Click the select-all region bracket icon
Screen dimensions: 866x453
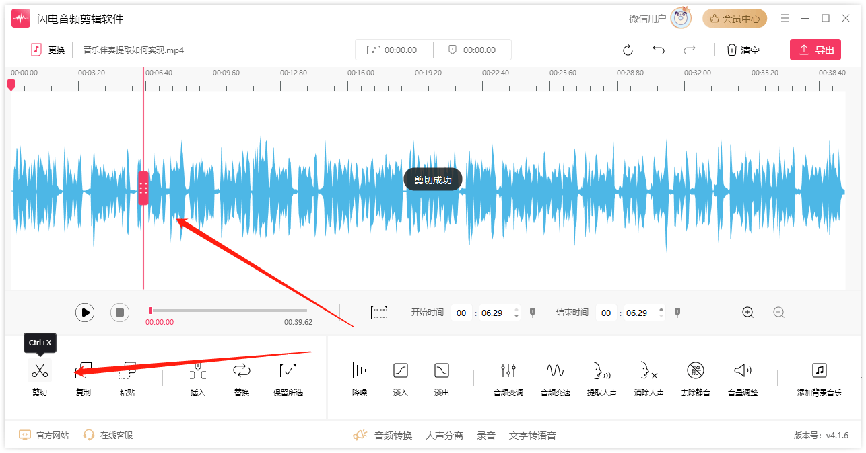[x=379, y=313]
